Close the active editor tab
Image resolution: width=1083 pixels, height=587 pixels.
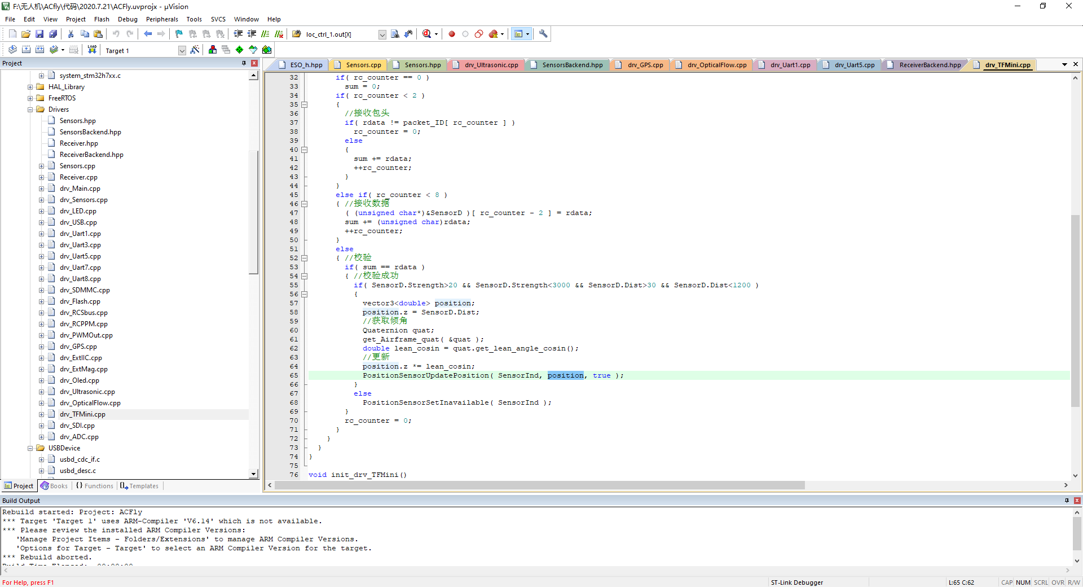pyautogui.click(x=1076, y=64)
